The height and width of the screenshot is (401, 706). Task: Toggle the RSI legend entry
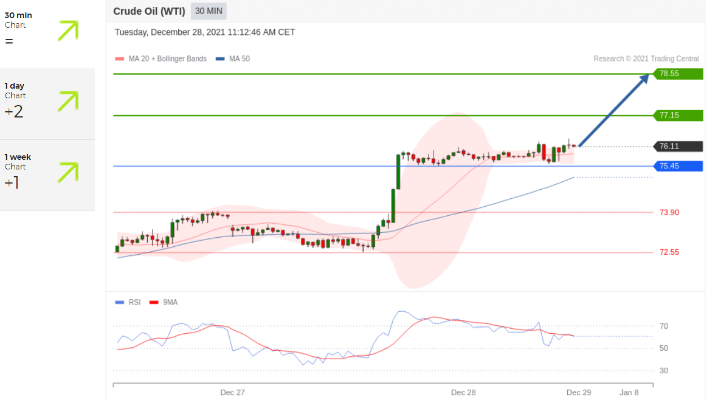point(128,302)
